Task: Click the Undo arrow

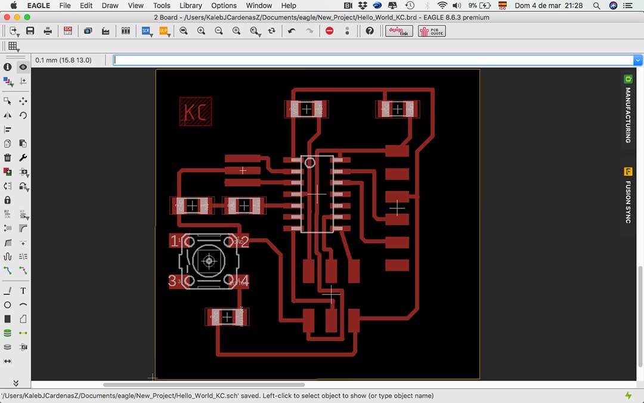Action: point(291,31)
